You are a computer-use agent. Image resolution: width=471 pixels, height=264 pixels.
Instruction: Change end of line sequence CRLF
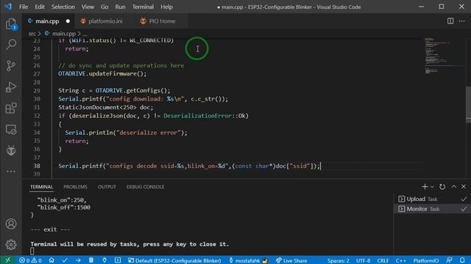pos(383,260)
